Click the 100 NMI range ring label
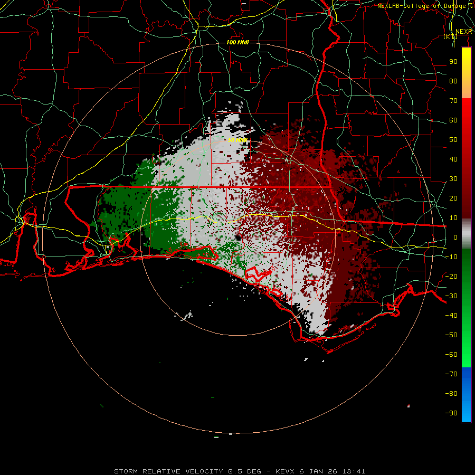 [x=237, y=42]
